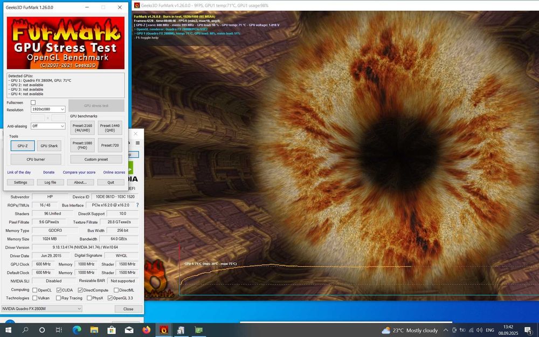Open the volume speaker tray icon
Image resolution: width=539 pixels, height=337 pixels.
tap(480, 330)
